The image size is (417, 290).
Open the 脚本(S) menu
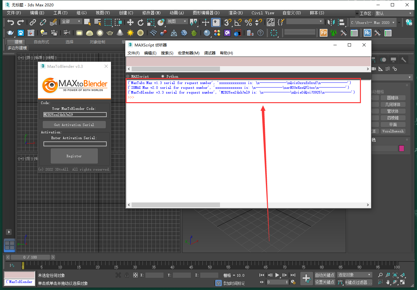click(x=317, y=13)
